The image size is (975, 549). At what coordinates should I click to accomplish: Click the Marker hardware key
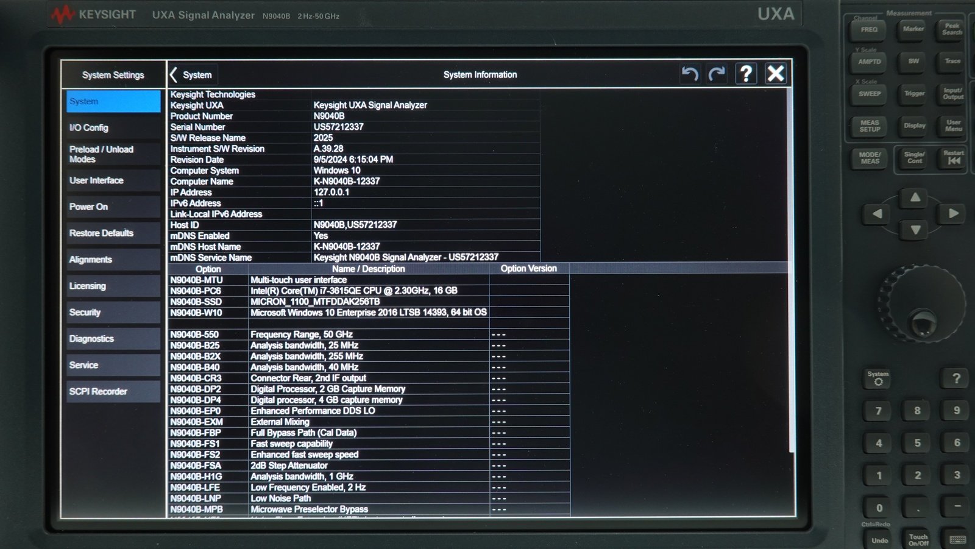pyautogui.click(x=913, y=29)
